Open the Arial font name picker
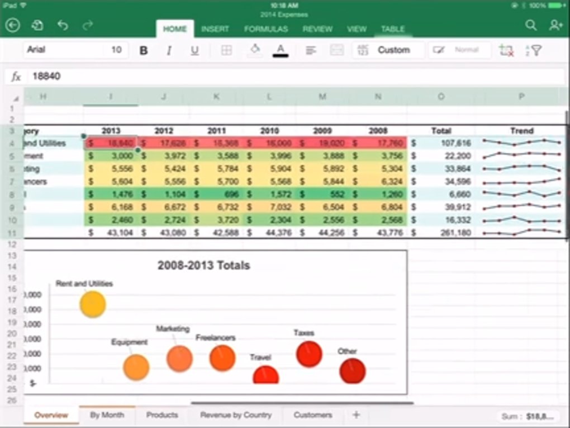 pos(63,50)
